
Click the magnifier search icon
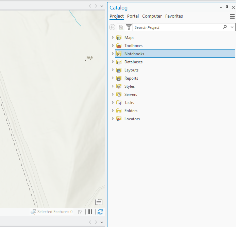click(x=225, y=27)
